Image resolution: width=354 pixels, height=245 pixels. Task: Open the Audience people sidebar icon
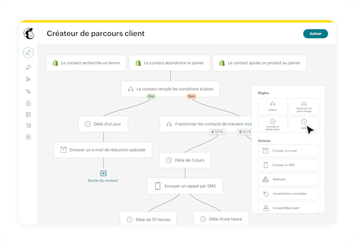coord(28,79)
